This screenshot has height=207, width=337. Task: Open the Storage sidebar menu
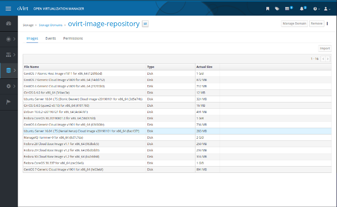point(8,70)
